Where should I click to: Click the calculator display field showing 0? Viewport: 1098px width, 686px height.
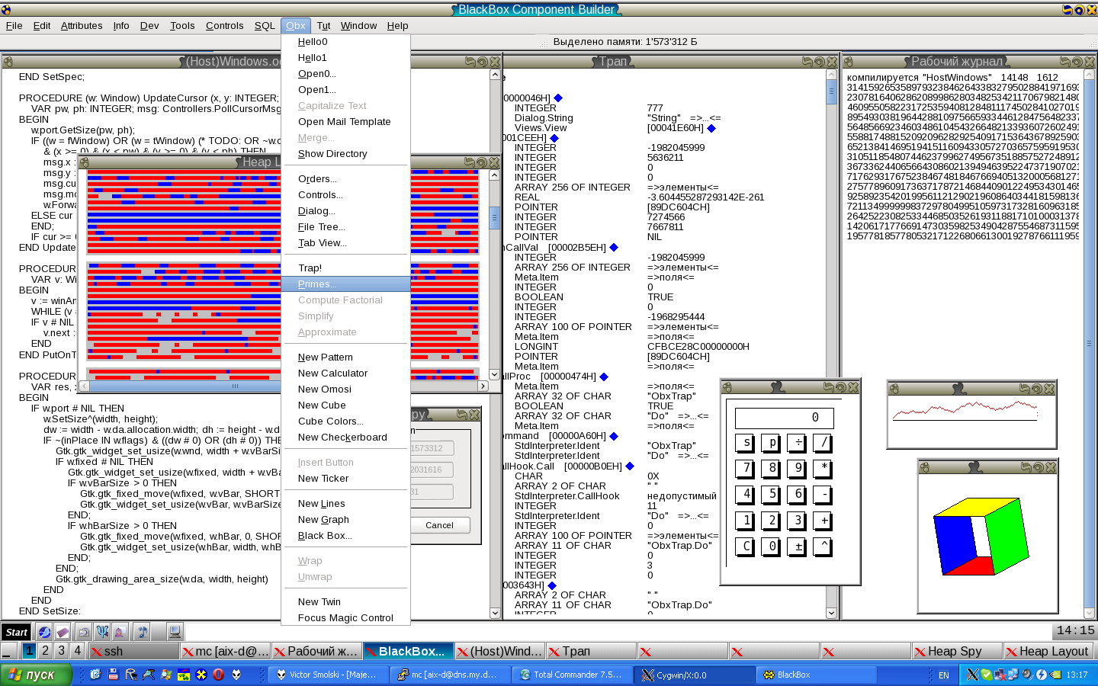pos(784,418)
